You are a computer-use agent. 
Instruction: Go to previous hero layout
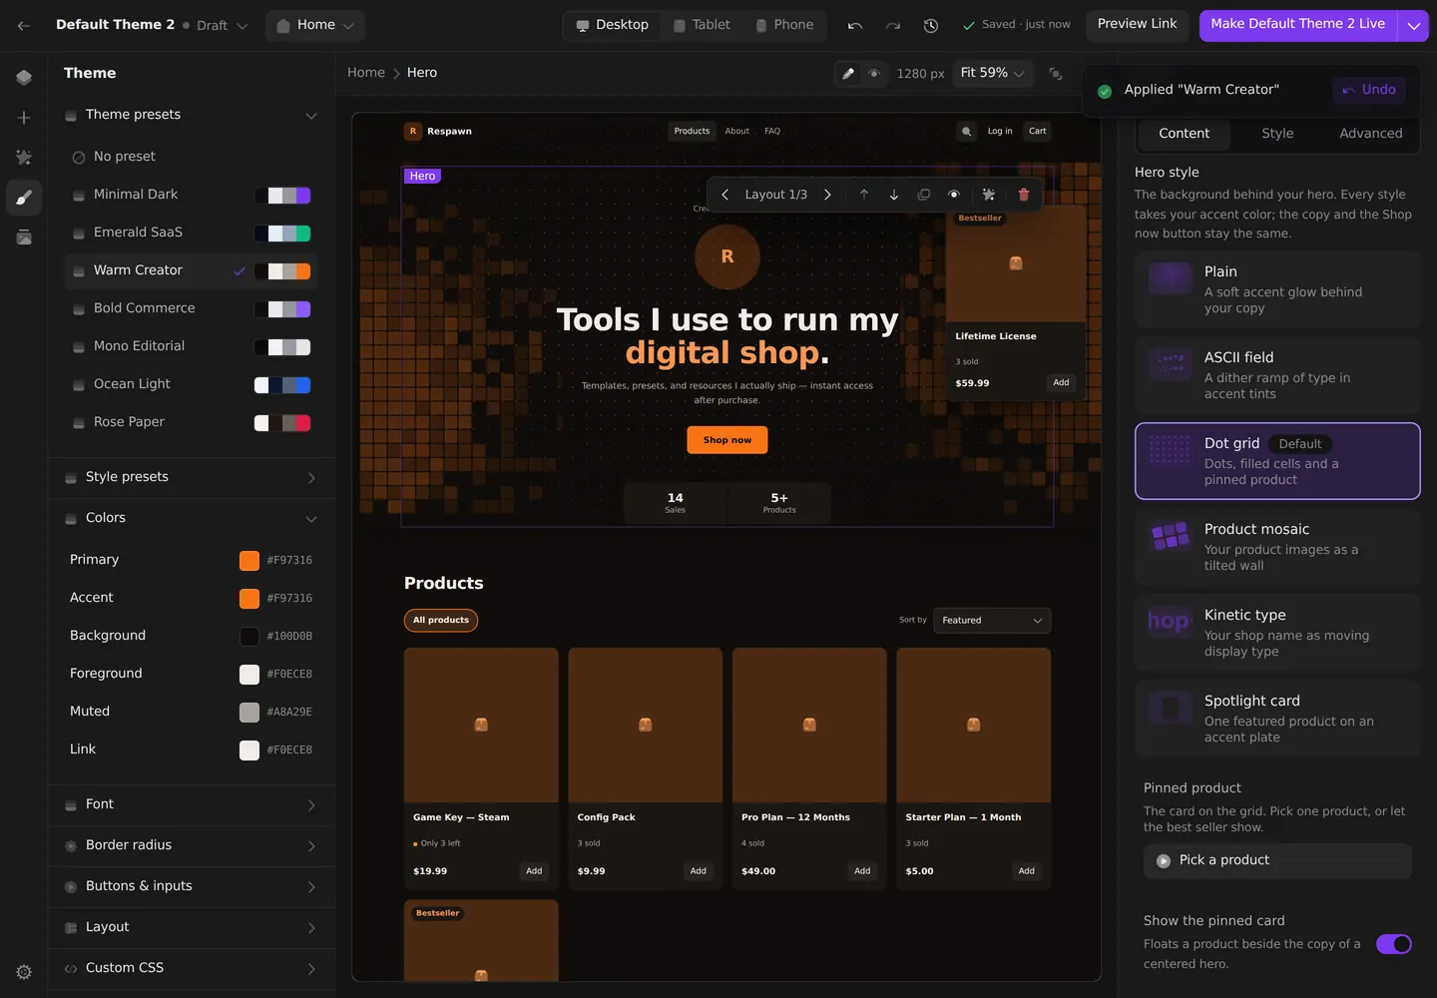point(725,195)
